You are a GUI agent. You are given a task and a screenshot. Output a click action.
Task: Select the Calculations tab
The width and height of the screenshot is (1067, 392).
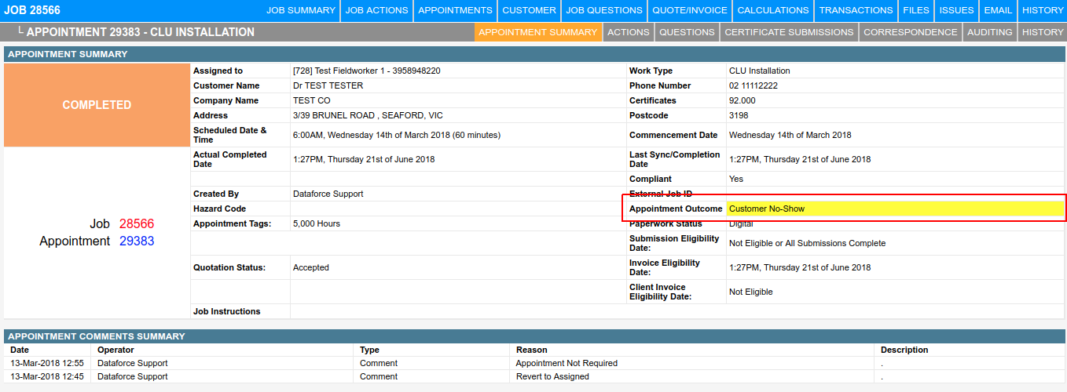pos(773,10)
